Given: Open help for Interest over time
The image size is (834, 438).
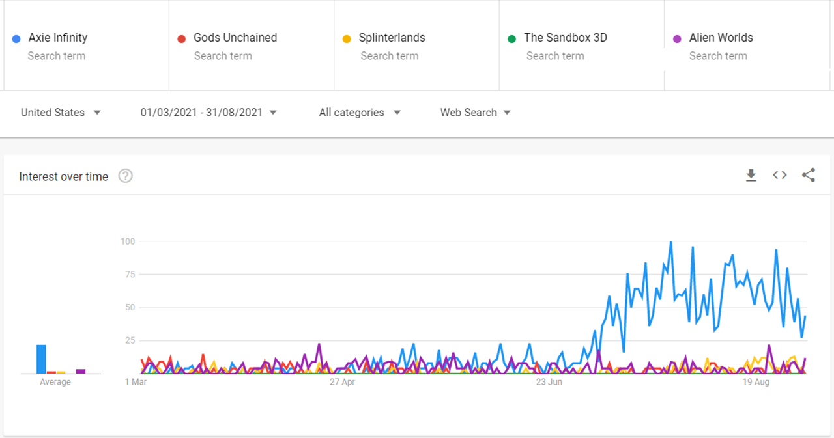Looking at the screenshot, I should pyautogui.click(x=126, y=176).
